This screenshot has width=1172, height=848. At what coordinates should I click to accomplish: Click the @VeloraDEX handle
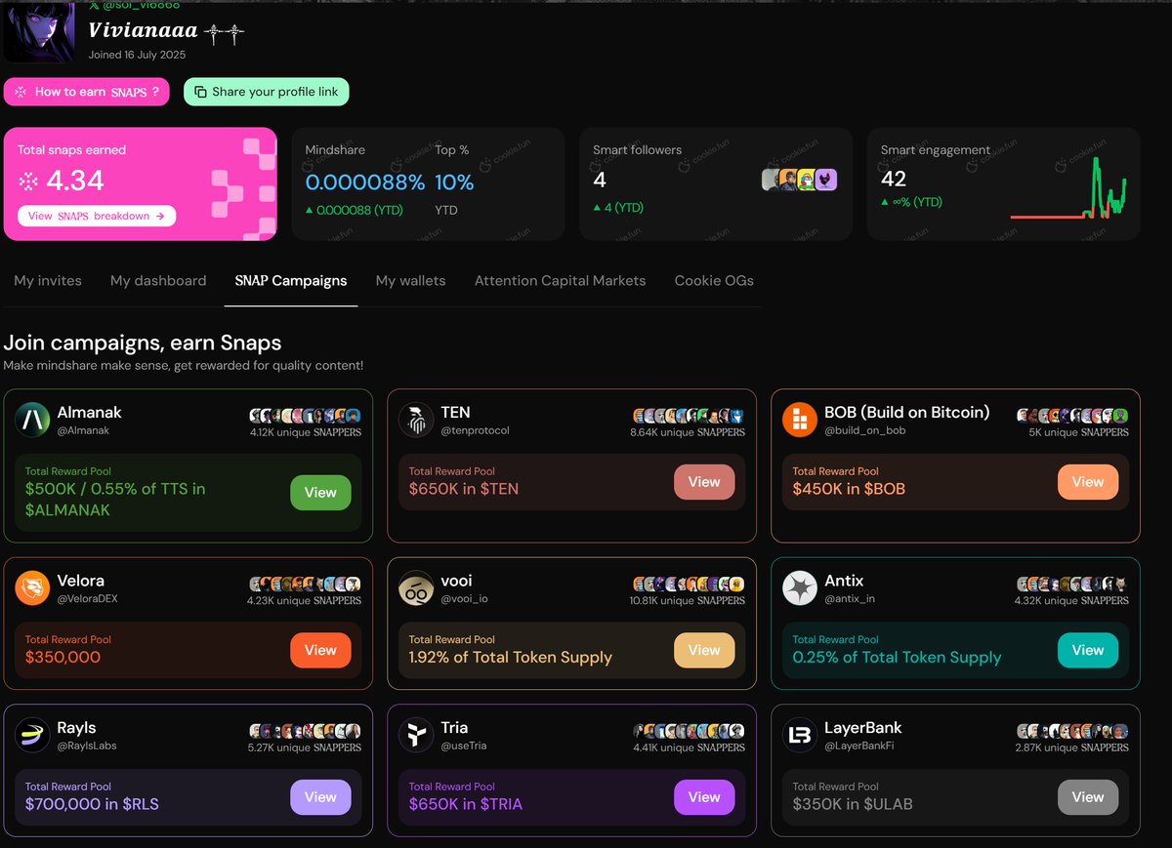[x=87, y=598]
